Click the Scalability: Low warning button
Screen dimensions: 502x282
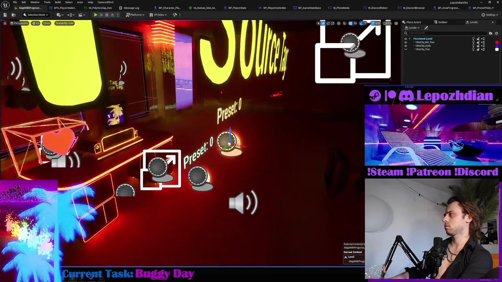[64, 23]
